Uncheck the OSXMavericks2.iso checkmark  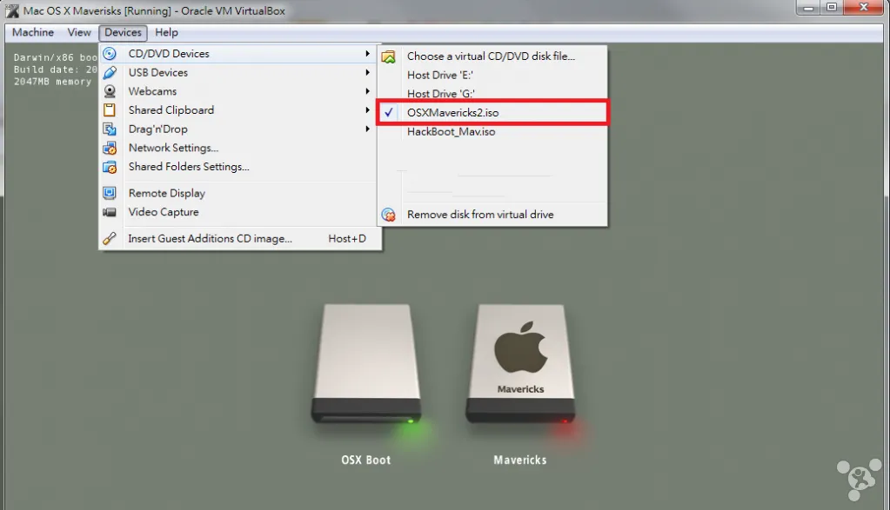[x=388, y=112]
